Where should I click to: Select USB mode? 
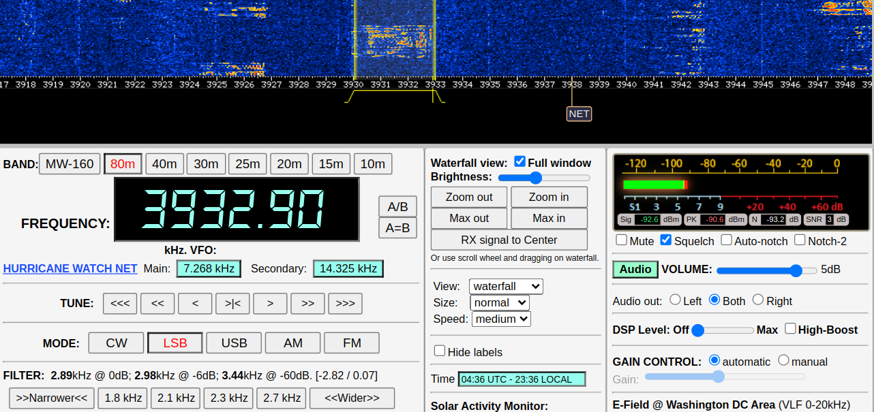234,343
